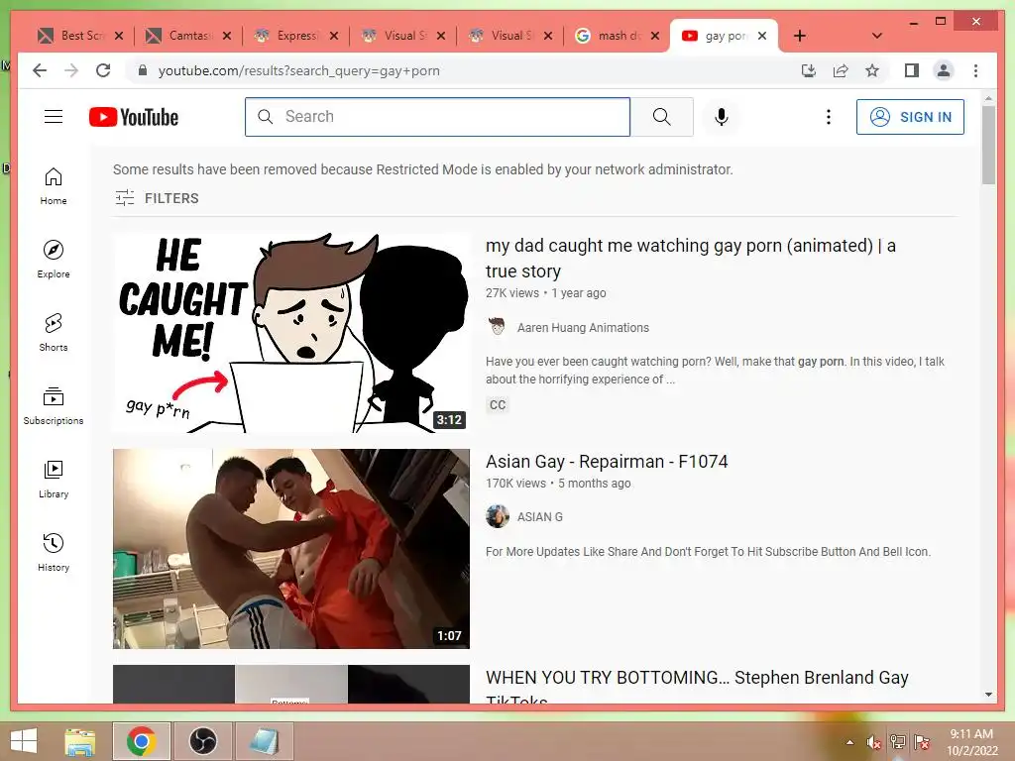Click Aaren Huang Animations channel avatar
Image resolution: width=1015 pixels, height=761 pixels.
pyautogui.click(x=497, y=327)
